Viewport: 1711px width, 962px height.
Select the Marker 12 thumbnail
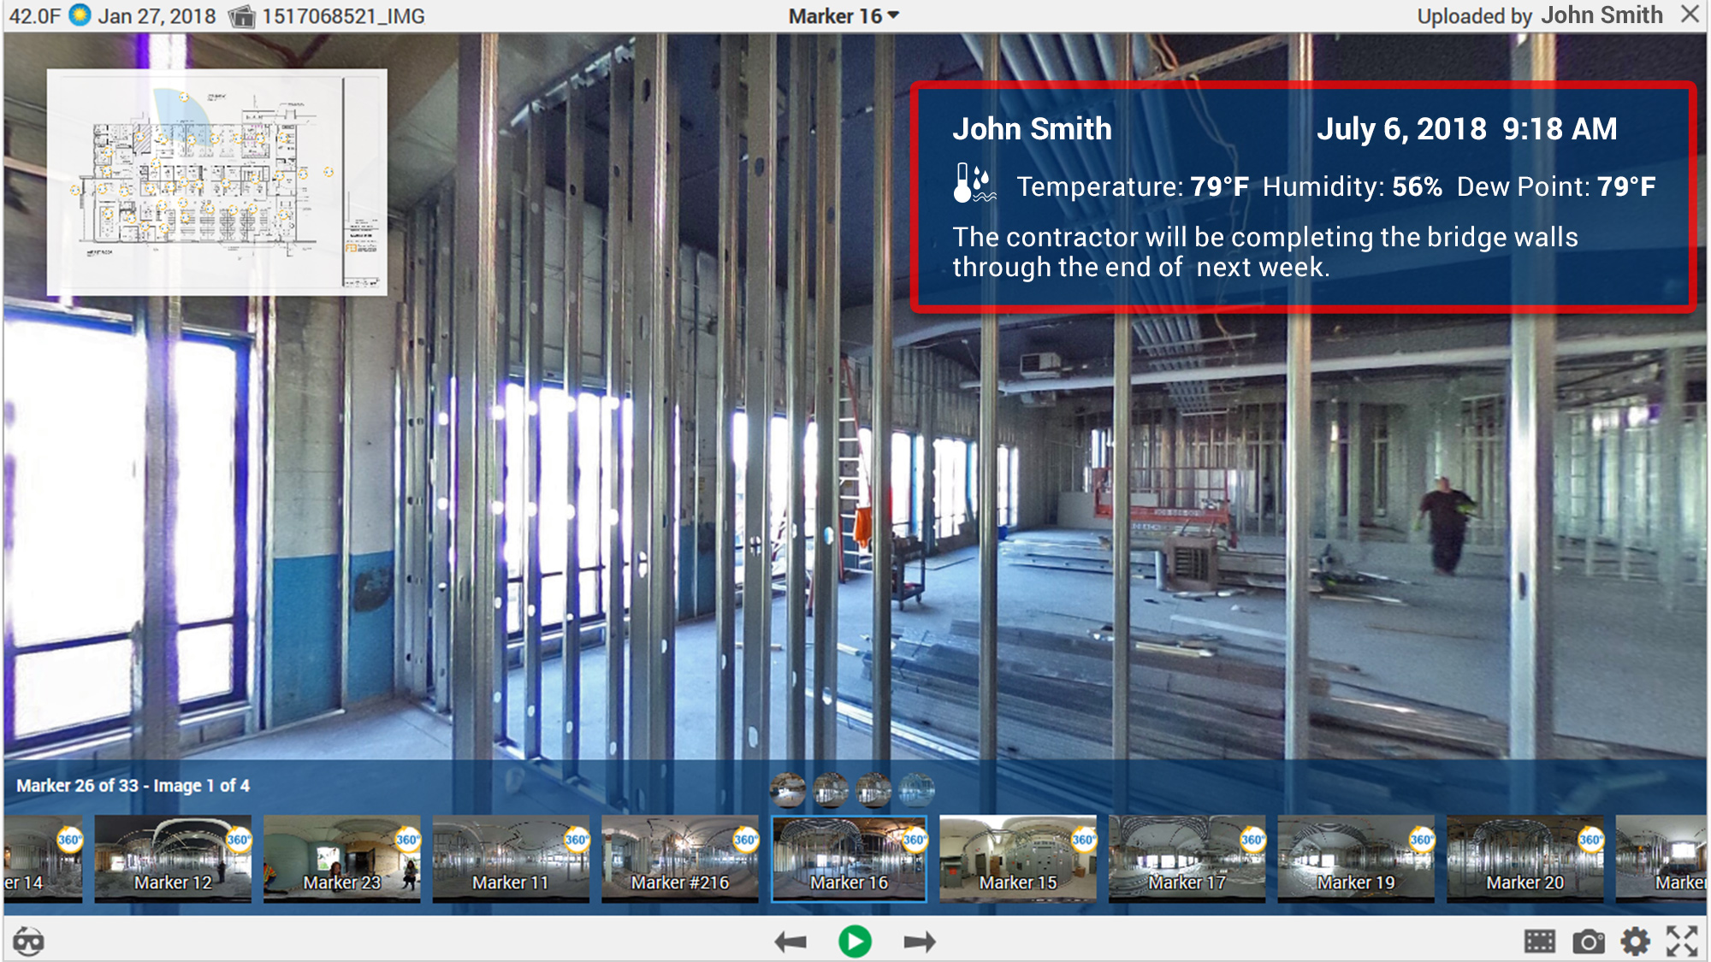pos(173,858)
